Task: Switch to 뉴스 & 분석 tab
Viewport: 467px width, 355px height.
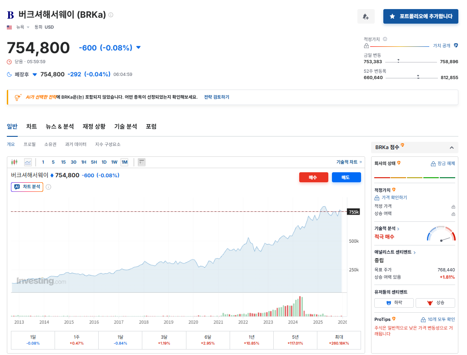Action: click(60, 126)
